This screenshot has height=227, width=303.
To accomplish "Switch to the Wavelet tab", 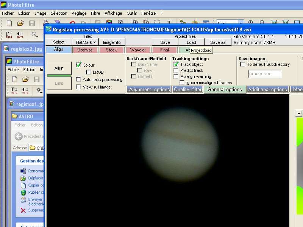I will (138, 50).
